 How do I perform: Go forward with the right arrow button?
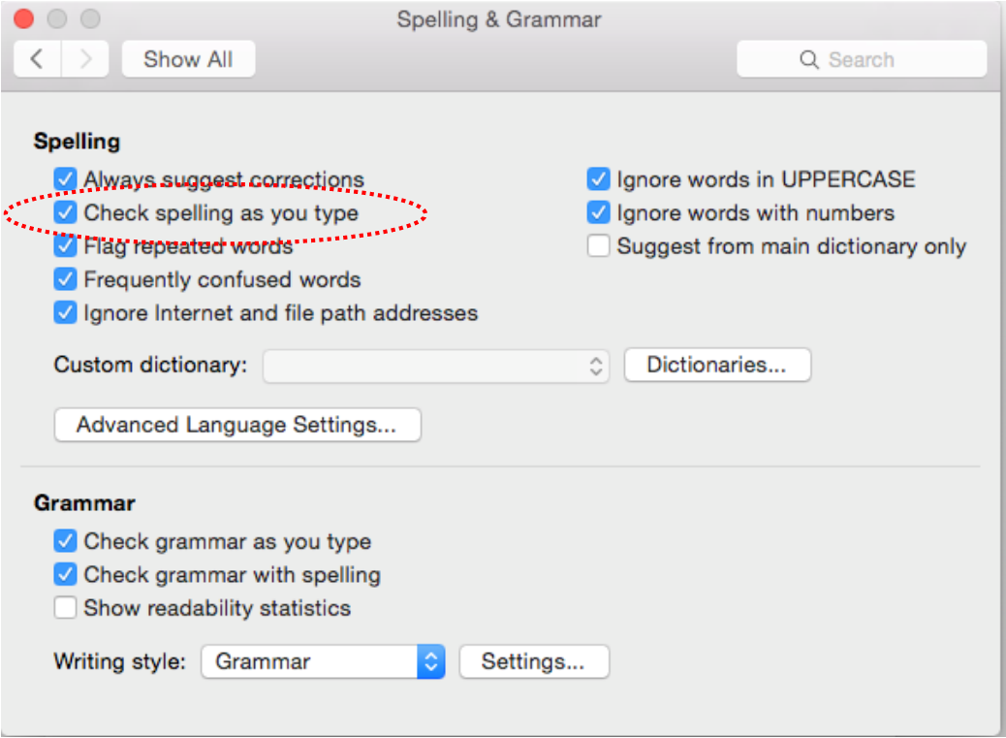(84, 59)
